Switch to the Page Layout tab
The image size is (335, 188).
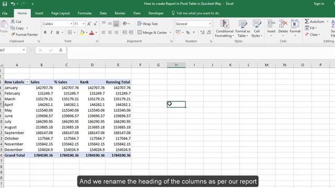pyautogui.click(x=61, y=13)
